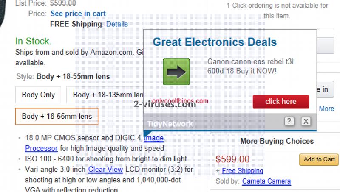Screen dimensions: 340x192
Task: Open the "Processor" hyperlink in the bullet list
Action: pos(41,148)
